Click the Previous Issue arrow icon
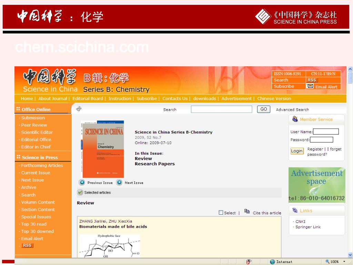Screen dimensions: 353x265 click(82, 182)
